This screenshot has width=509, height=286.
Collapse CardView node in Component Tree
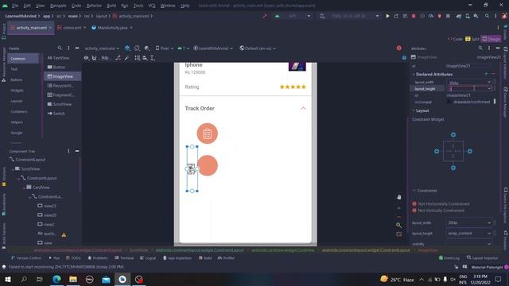[x=24, y=187]
